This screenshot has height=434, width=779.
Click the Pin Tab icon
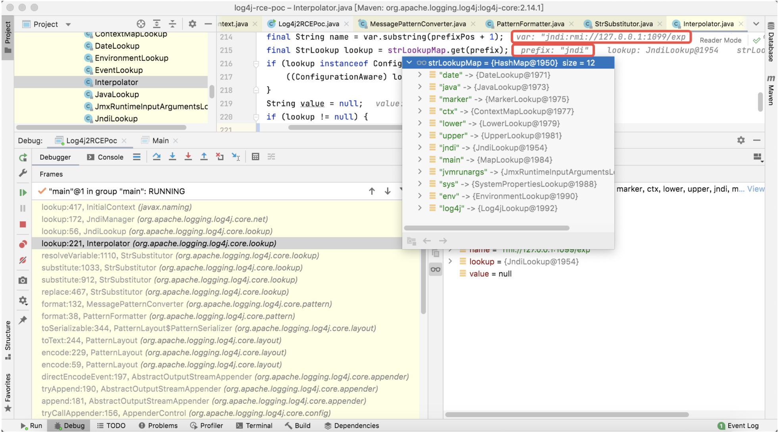23,320
